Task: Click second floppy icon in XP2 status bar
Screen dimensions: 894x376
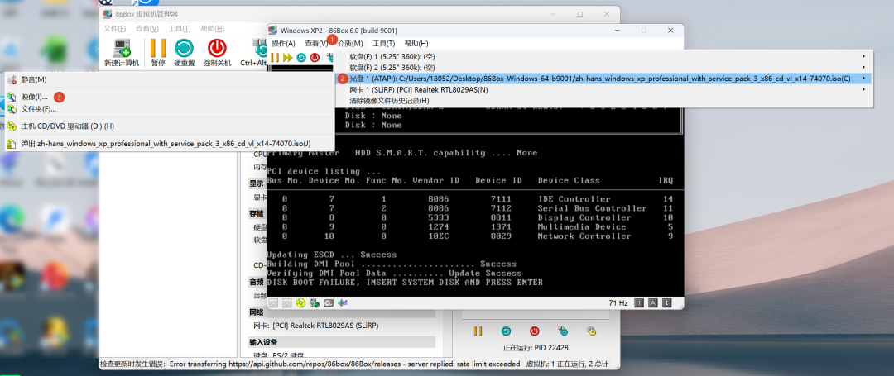Action: 286,302
